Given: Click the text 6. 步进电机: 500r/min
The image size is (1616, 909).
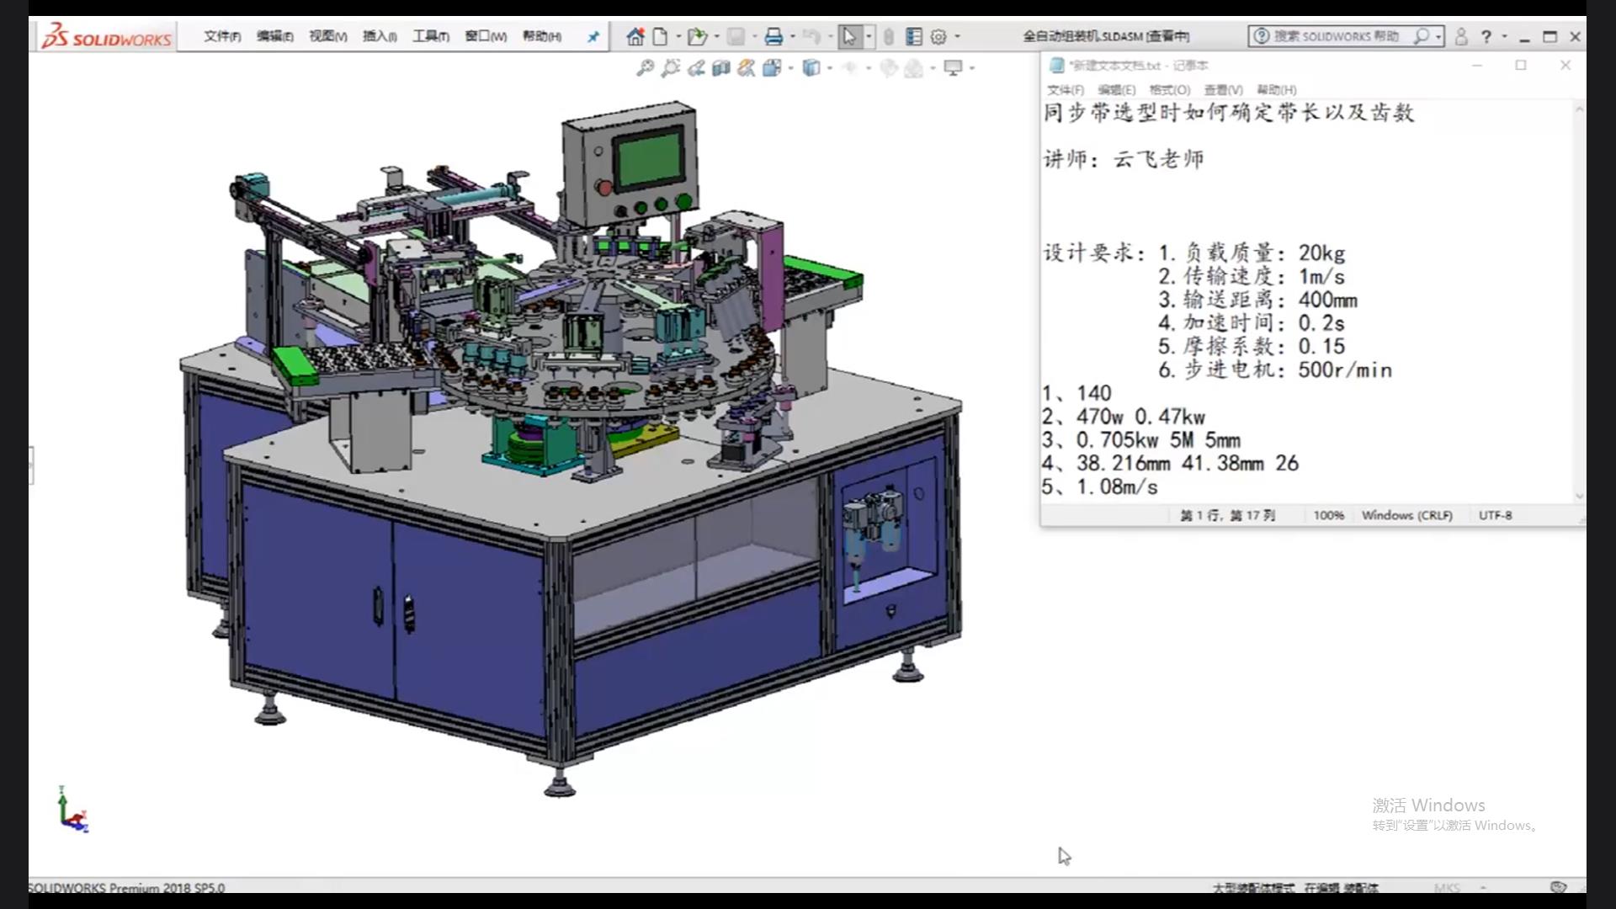Looking at the screenshot, I should click(x=1275, y=370).
